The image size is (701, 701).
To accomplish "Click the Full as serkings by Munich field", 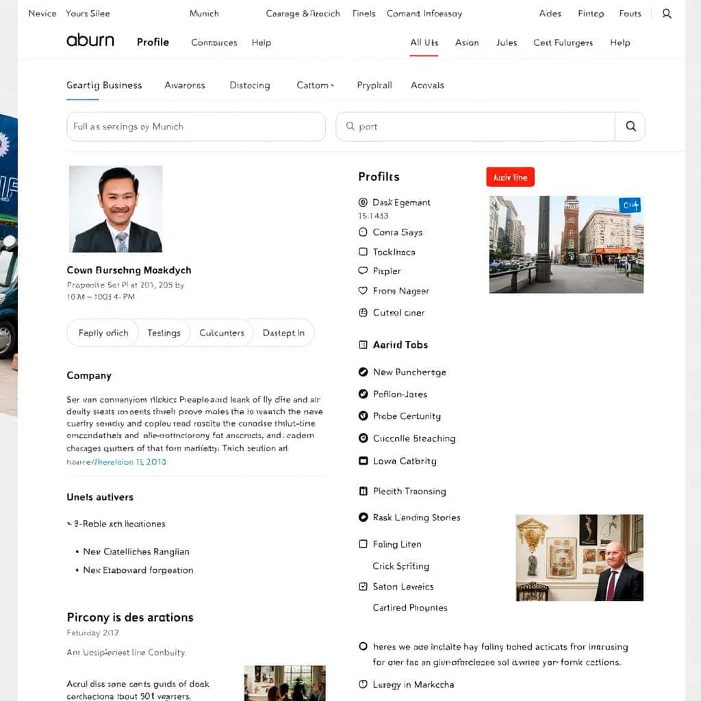I will click(196, 127).
